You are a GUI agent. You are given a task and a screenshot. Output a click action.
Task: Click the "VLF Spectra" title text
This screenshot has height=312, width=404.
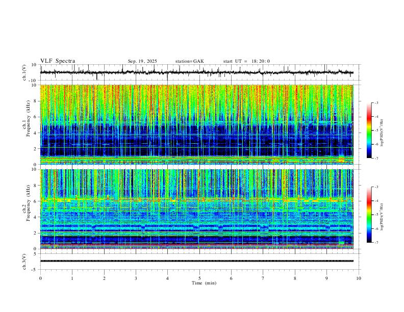pos(58,61)
